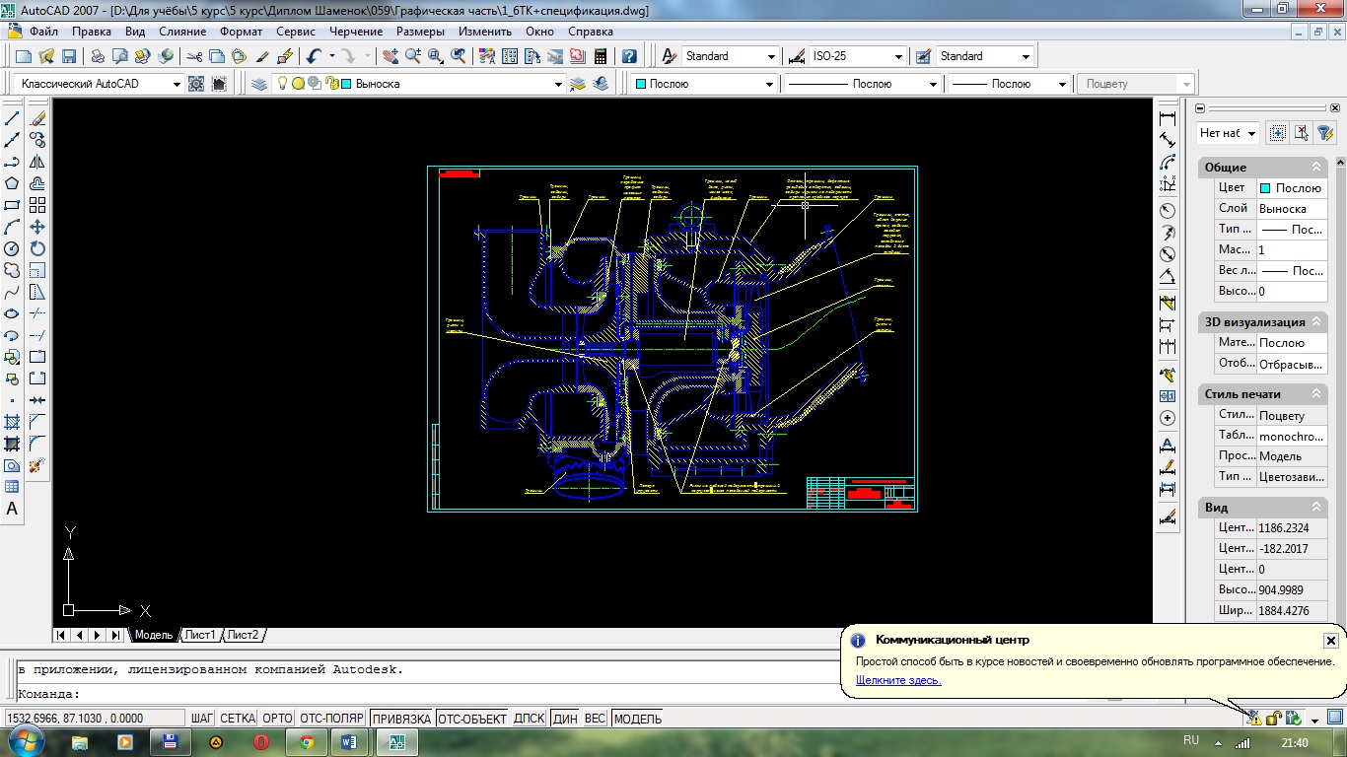Viewport: 1347px width, 757px height.
Task: Select the Linear Dimension tool
Action: coord(1168,118)
